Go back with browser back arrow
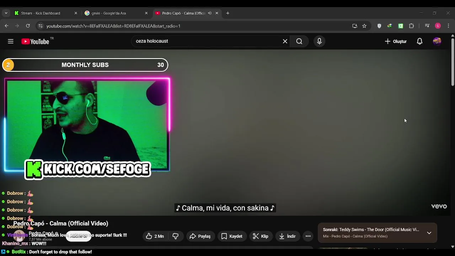Screen dimensions: 455x256 (6, 26)
